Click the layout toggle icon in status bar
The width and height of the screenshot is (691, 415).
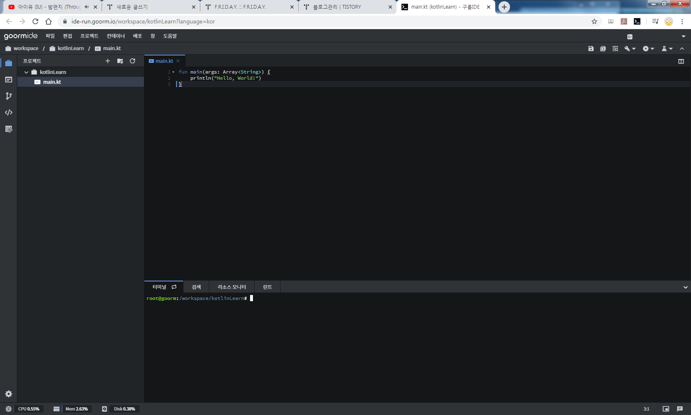tap(666, 409)
